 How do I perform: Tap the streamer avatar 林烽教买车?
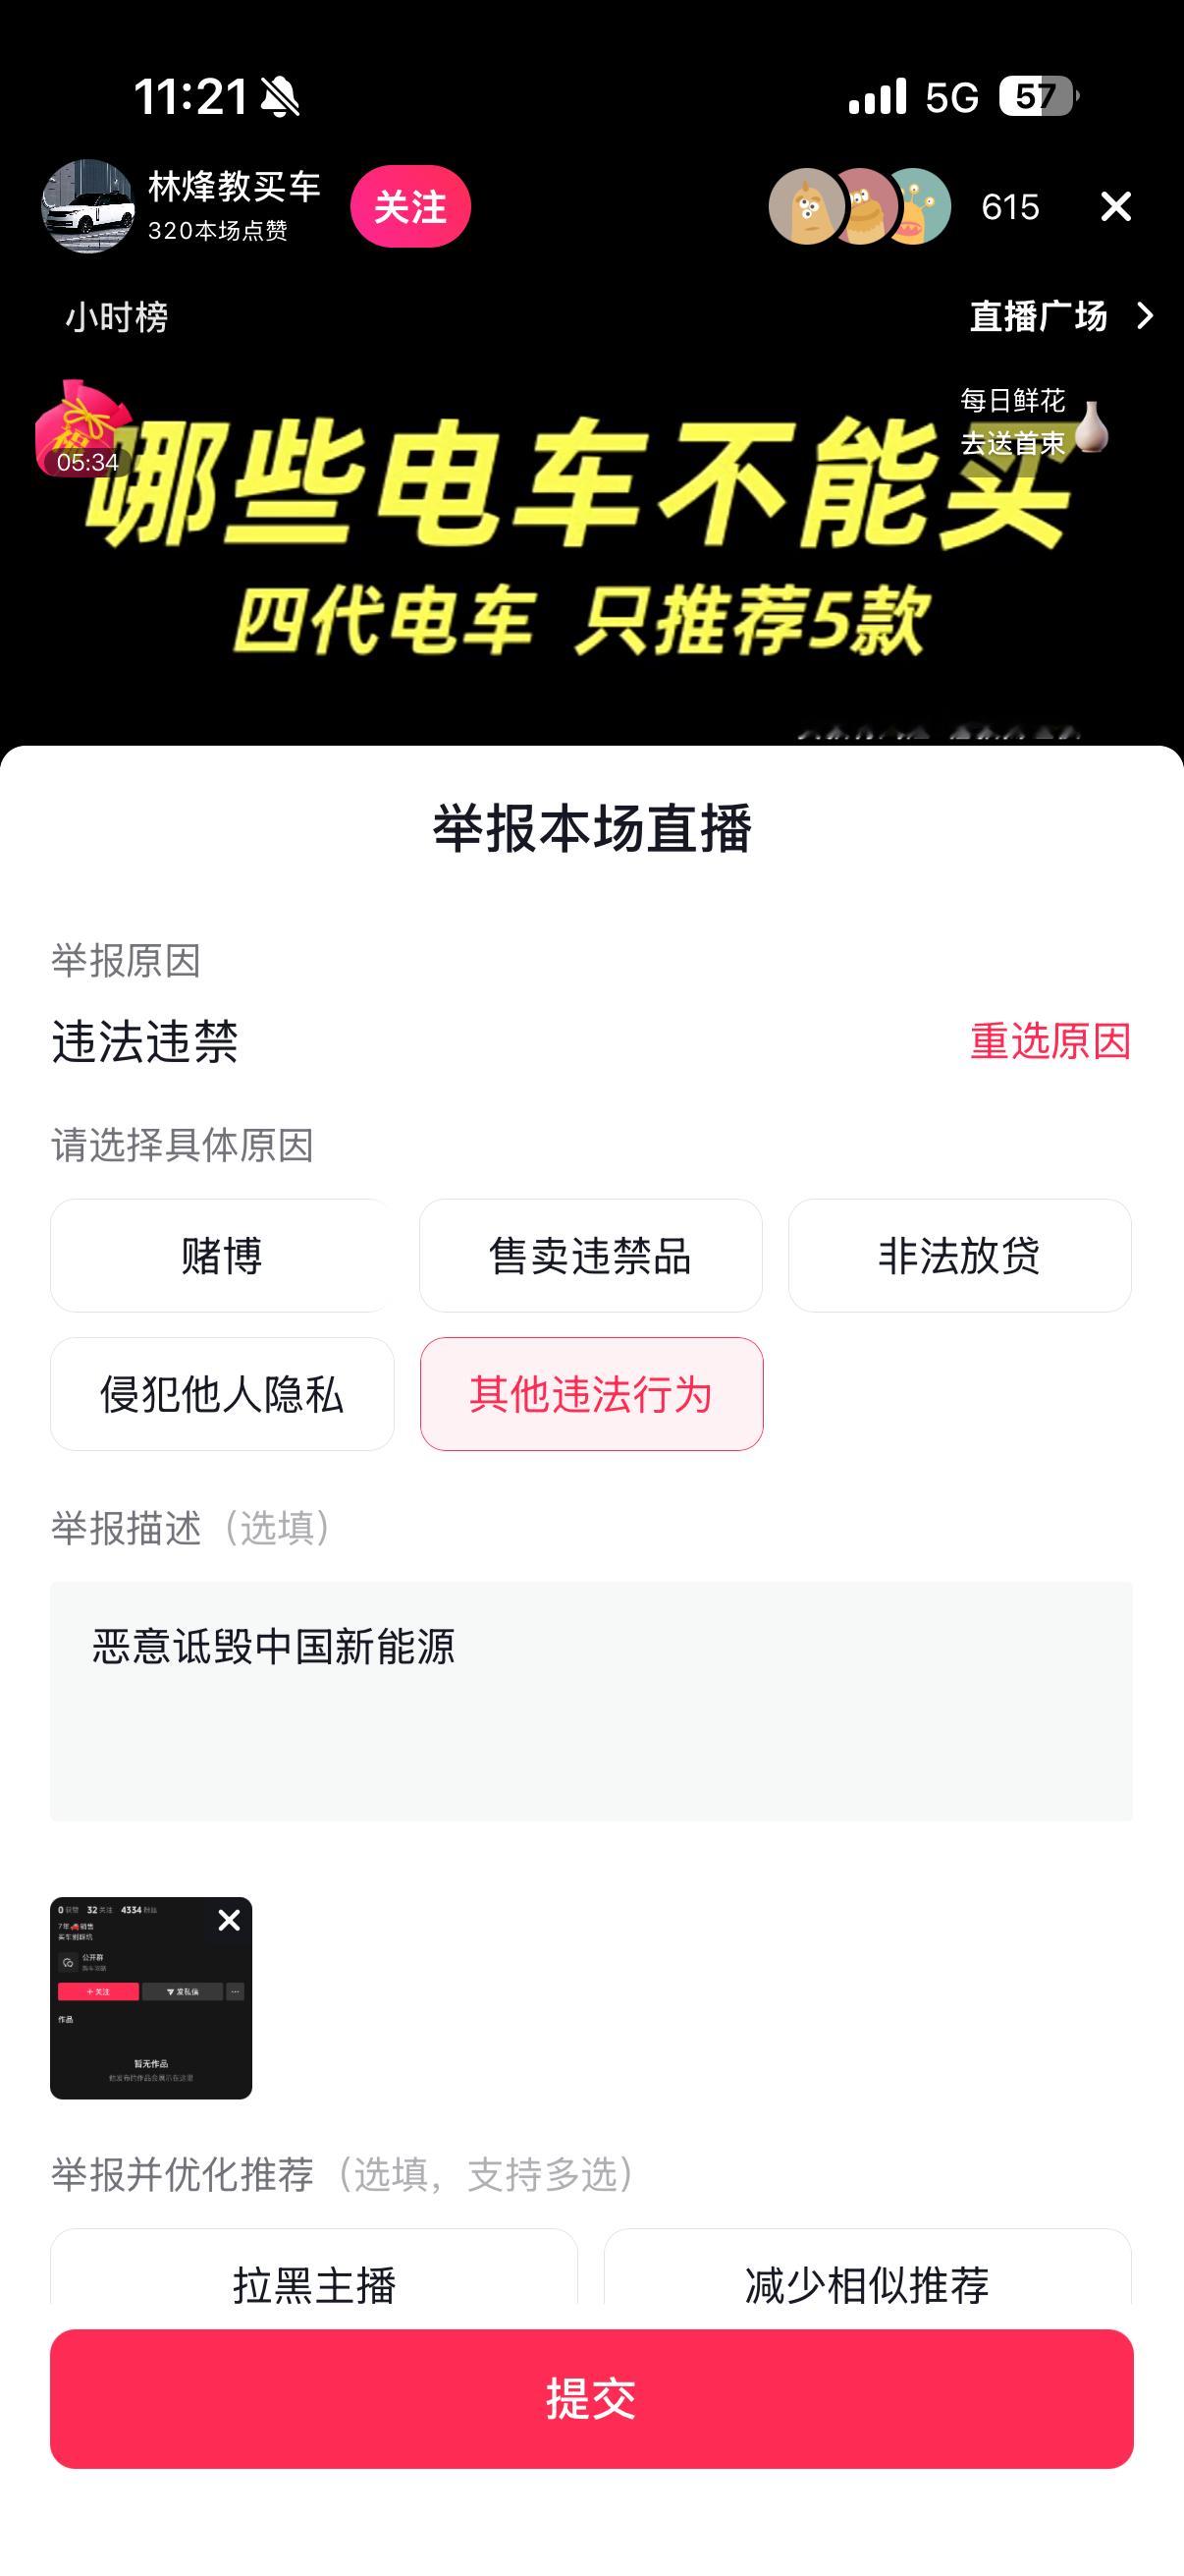[x=88, y=206]
